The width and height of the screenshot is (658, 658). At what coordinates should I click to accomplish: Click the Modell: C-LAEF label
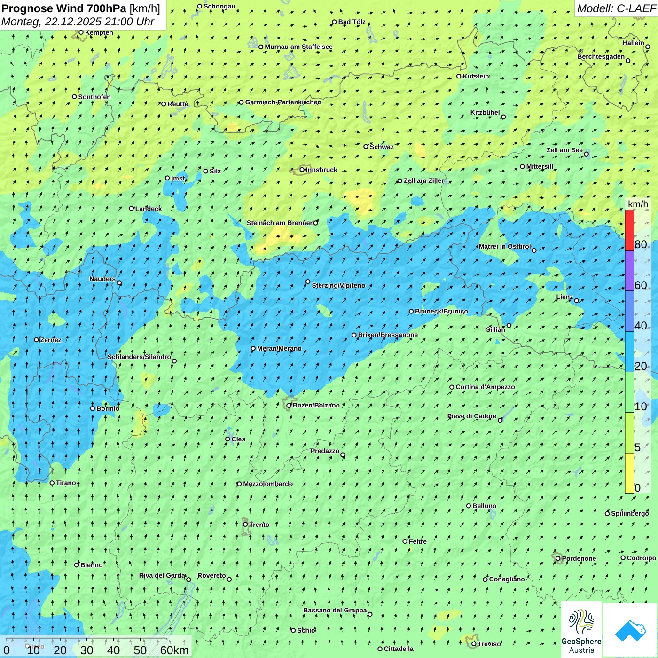(616, 8)
